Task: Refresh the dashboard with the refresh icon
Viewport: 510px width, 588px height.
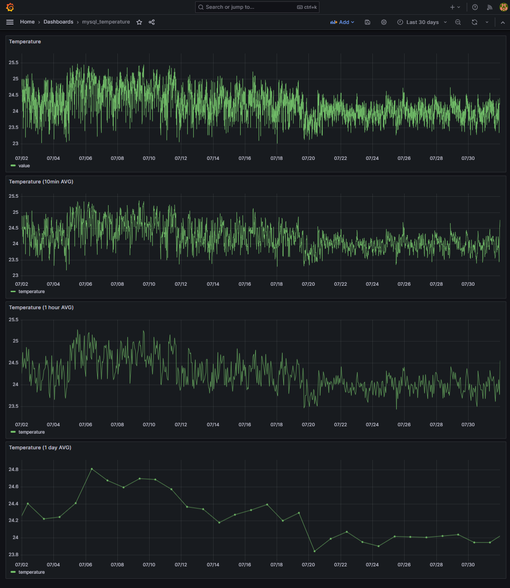Action: coord(475,22)
